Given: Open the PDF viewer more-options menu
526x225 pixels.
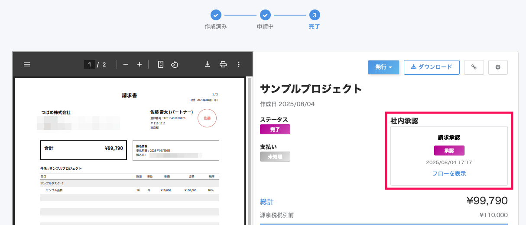Looking at the screenshot, I should [x=238, y=64].
